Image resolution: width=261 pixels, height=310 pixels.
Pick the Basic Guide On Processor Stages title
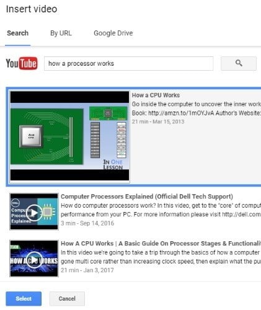[161, 244]
